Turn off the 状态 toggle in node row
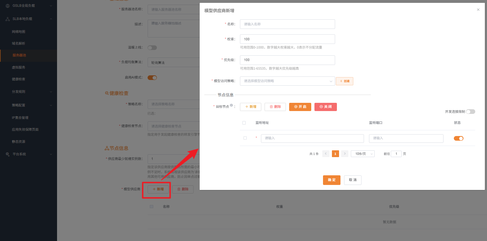 pos(458,138)
